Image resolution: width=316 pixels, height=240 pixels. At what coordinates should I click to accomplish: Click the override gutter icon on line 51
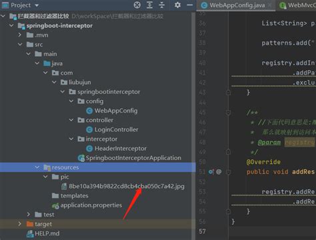click(211, 172)
